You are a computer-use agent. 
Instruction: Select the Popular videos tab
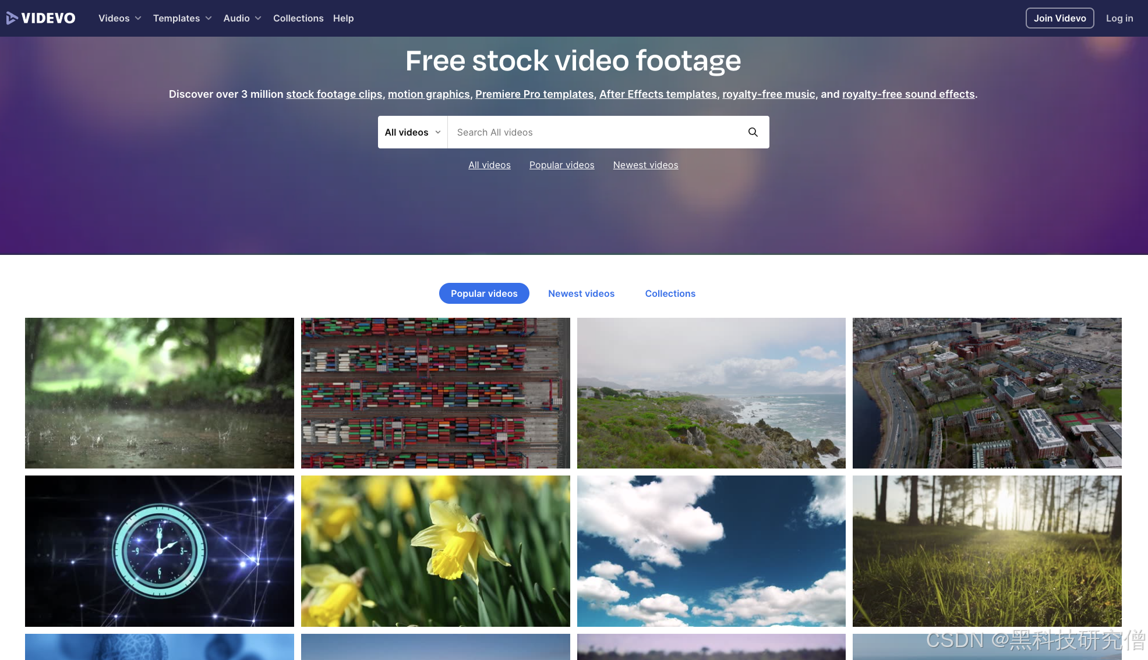pyautogui.click(x=483, y=293)
